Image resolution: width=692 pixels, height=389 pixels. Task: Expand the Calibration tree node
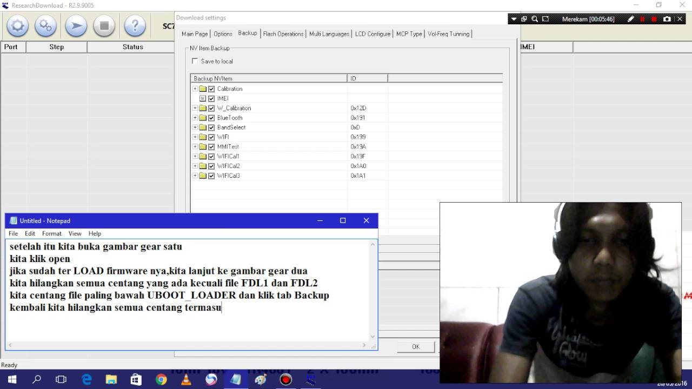click(x=195, y=89)
